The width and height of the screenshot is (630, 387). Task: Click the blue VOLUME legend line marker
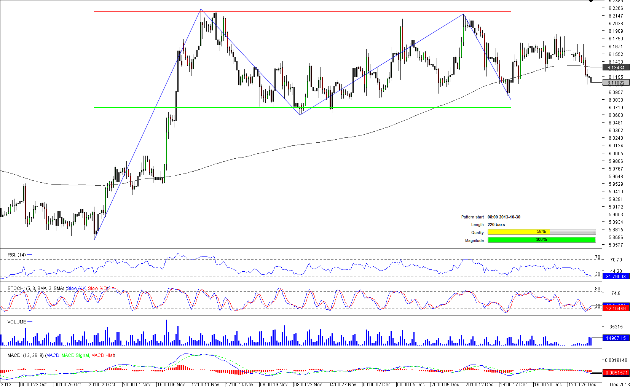point(30,322)
